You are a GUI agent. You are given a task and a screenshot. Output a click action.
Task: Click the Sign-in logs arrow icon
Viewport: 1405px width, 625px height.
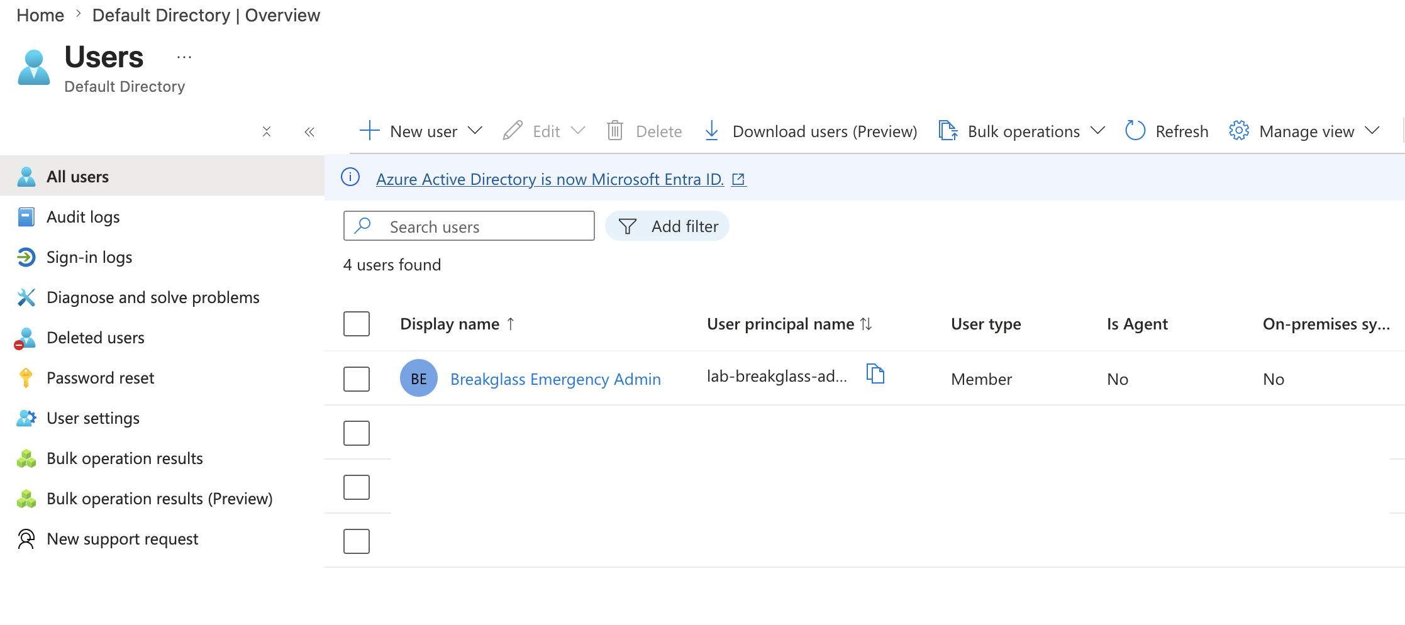click(26, 257)
